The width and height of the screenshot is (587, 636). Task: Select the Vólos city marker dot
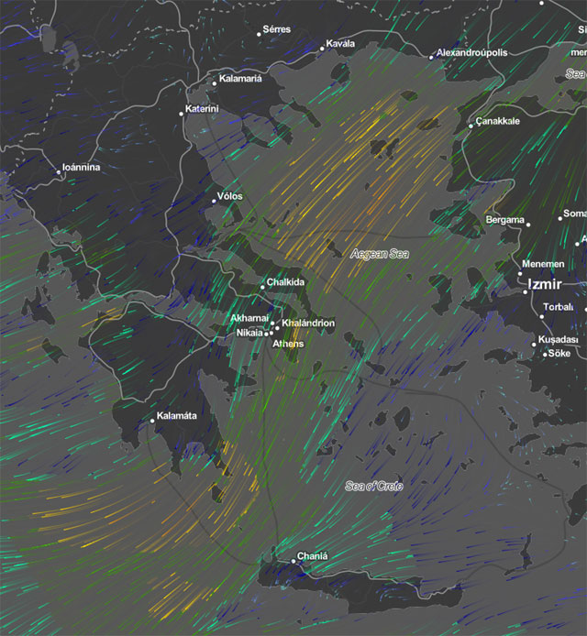coord(215,200)
